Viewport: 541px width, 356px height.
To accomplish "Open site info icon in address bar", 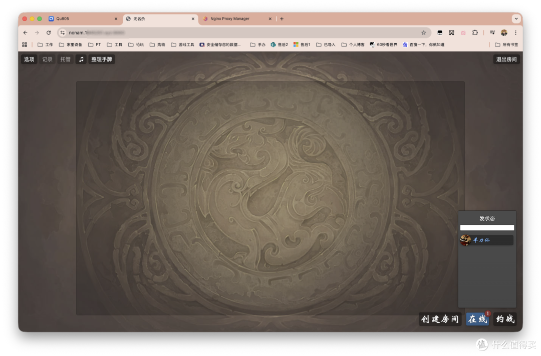I will [63, 33].
